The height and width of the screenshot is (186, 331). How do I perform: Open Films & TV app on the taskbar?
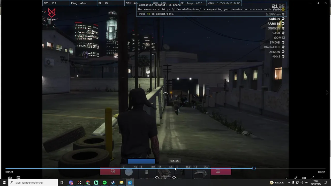click(130, 183)
